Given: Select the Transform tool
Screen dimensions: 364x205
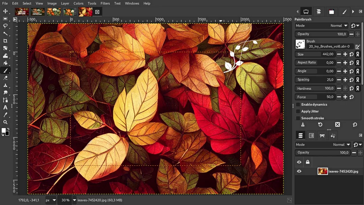Looking at the screenshot, I should click(x=6, y=48).
